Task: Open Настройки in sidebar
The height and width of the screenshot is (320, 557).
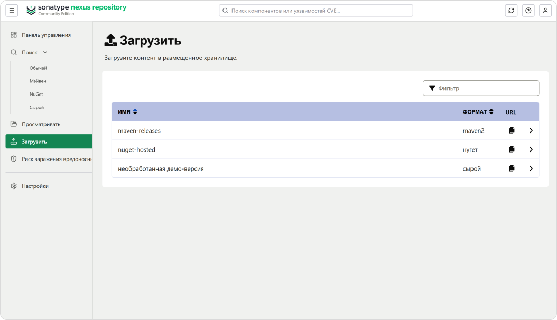Action: [35, 186]
